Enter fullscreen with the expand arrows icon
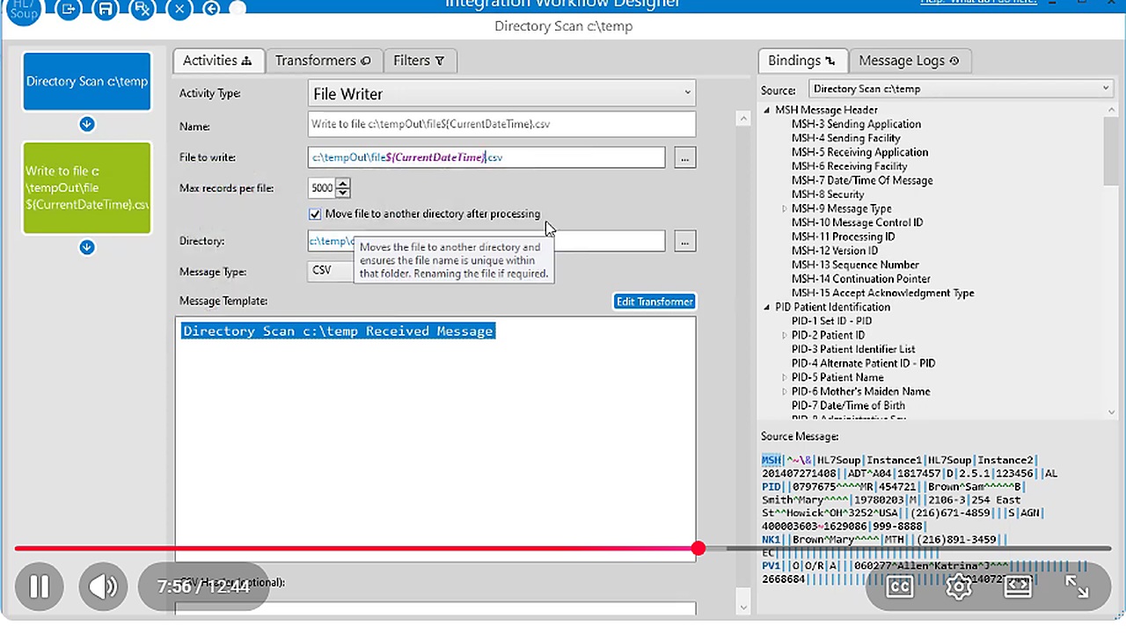The width and height of the screenshot is (1126, 633). 1077,586
